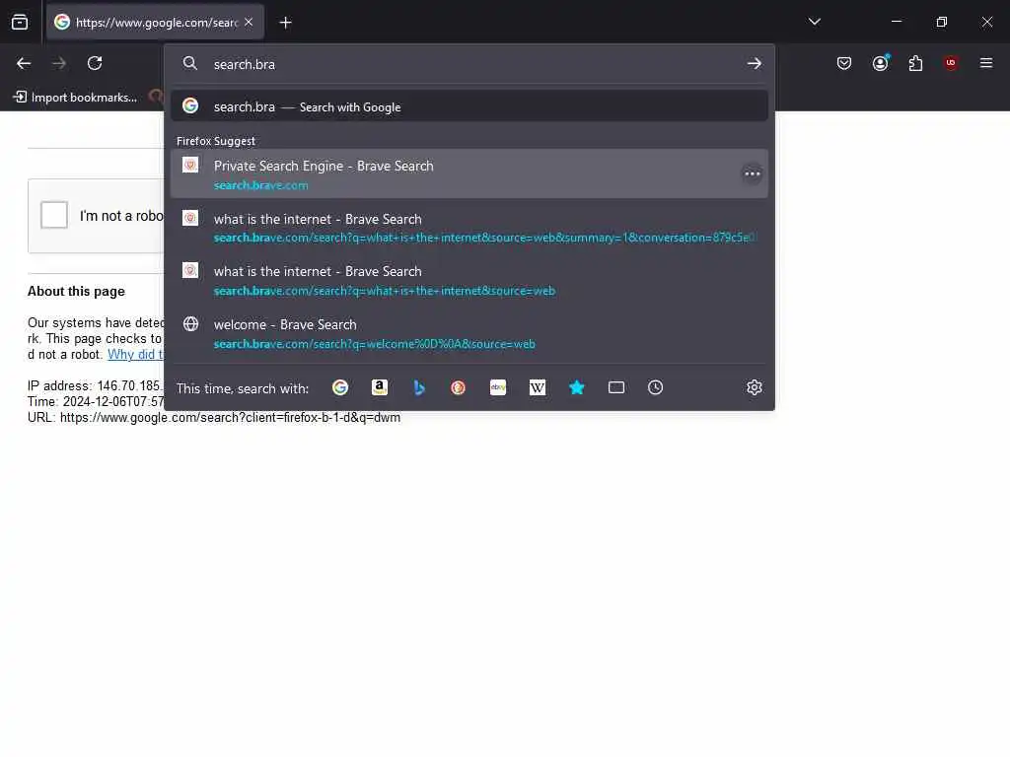The image size is (1010, 757).
Task: Select the first what is the internet suggestion with summary
Action: point(469,228)
